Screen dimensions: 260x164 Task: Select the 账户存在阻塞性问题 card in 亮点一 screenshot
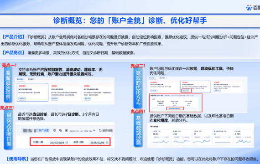32,92
